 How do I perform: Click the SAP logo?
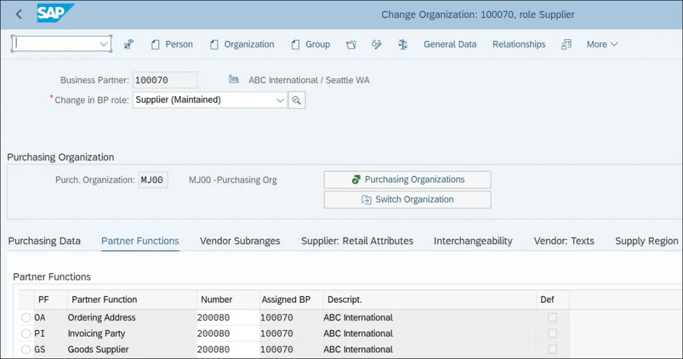[x=55, y=13]
